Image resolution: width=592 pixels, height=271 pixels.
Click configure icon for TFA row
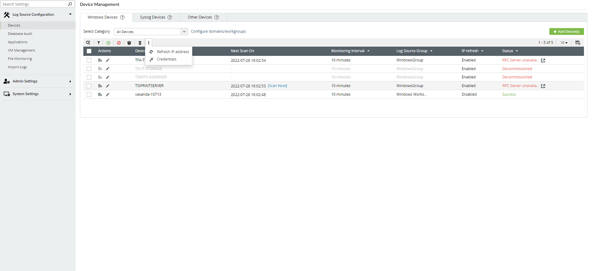click(100, 60)
